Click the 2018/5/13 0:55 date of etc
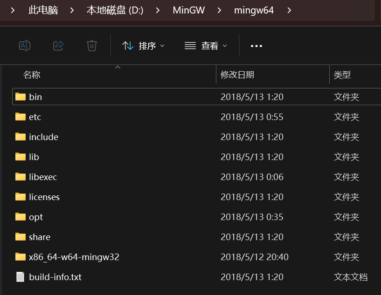This screenshot has width=381, height=295. (x=252, y=117)
